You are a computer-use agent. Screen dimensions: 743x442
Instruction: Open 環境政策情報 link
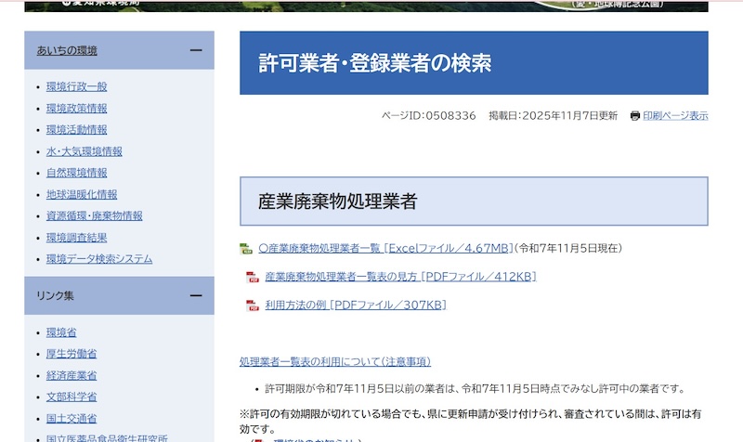click(76, 109)
